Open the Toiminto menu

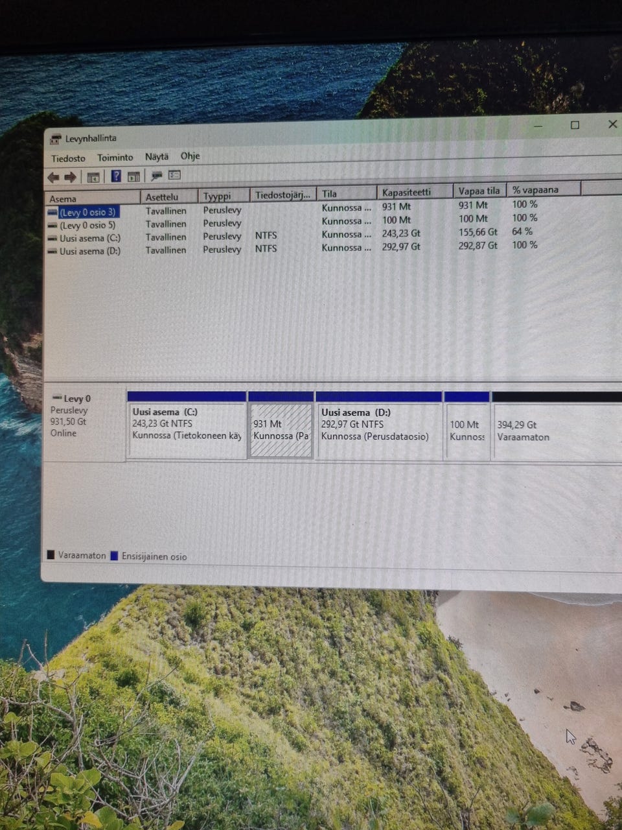tap(115, 158)
